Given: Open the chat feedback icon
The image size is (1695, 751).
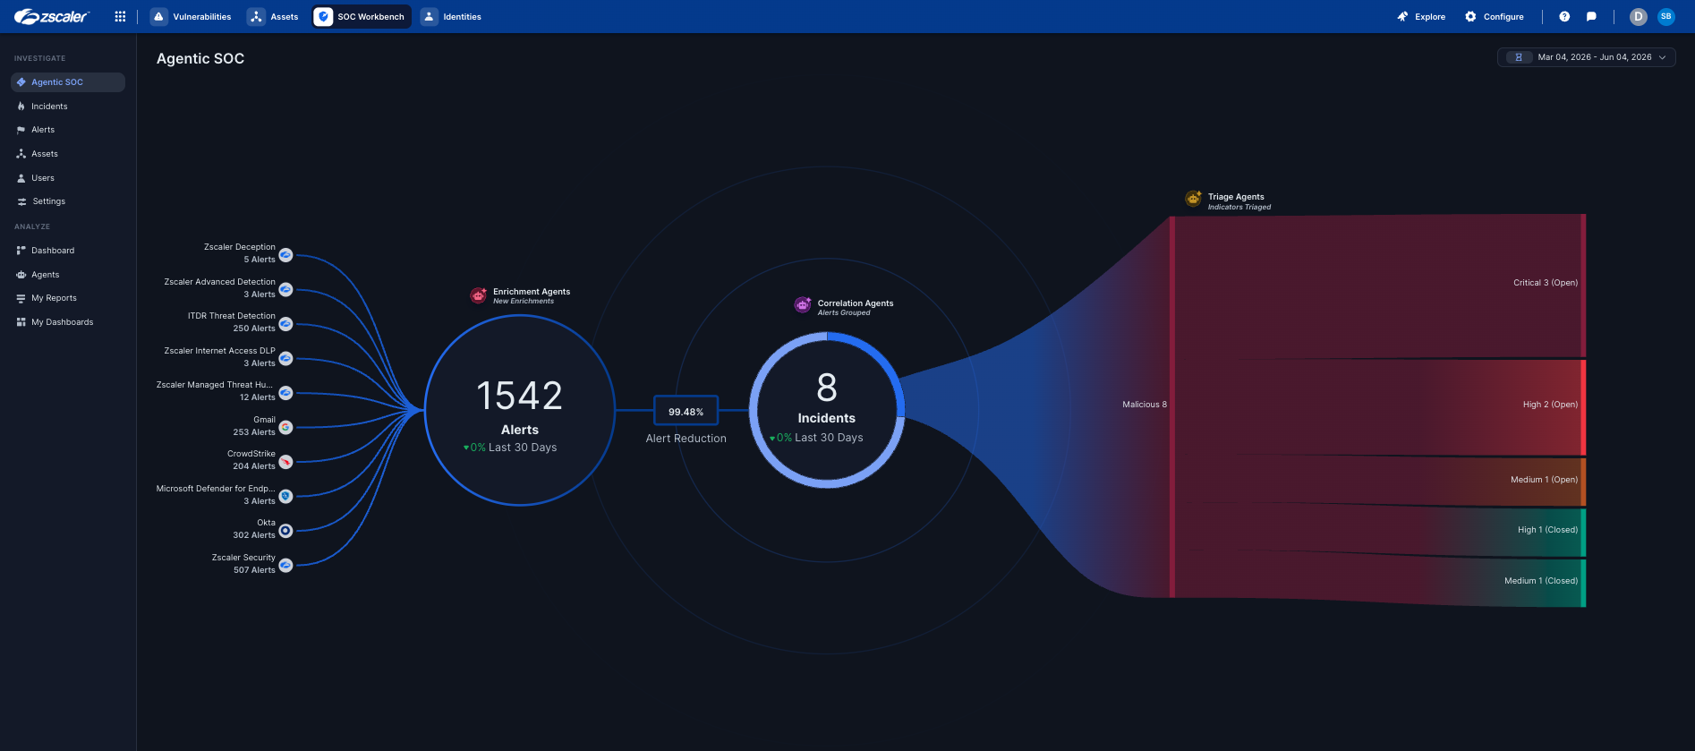Looking at the screenshot, I should (x=1591, y=16).
